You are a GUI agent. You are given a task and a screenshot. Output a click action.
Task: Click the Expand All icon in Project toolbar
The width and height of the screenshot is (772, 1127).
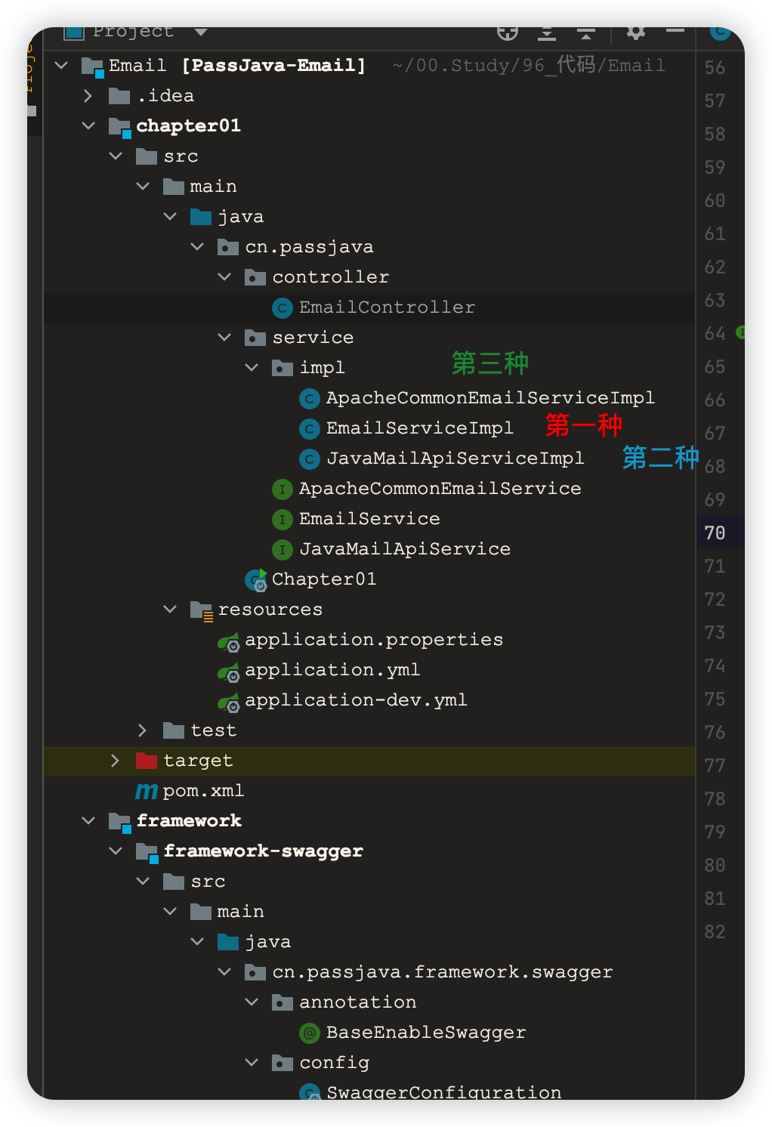coord(547,32)
